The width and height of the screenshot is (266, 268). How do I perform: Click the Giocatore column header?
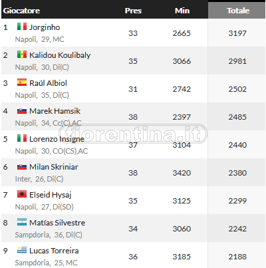(21, 11)
